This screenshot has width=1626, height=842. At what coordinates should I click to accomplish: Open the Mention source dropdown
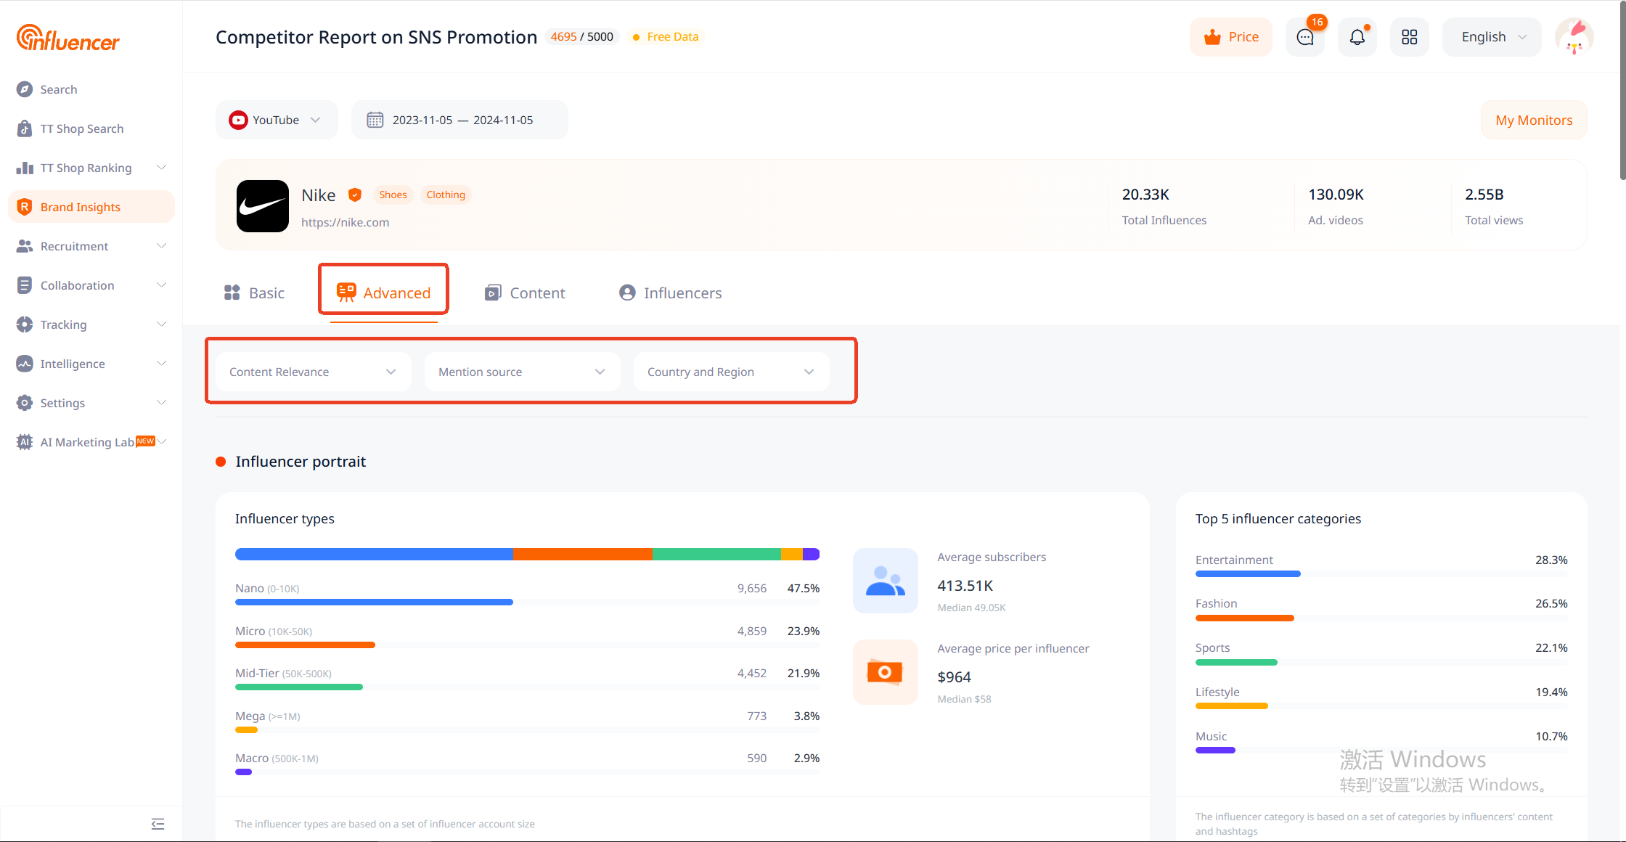click(522, 372)
